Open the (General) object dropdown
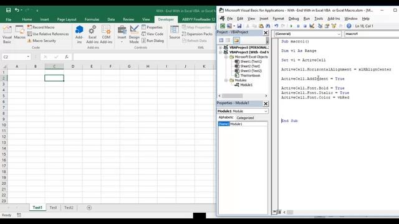Viewport: 399px width, 224px height. pos(339,34)
